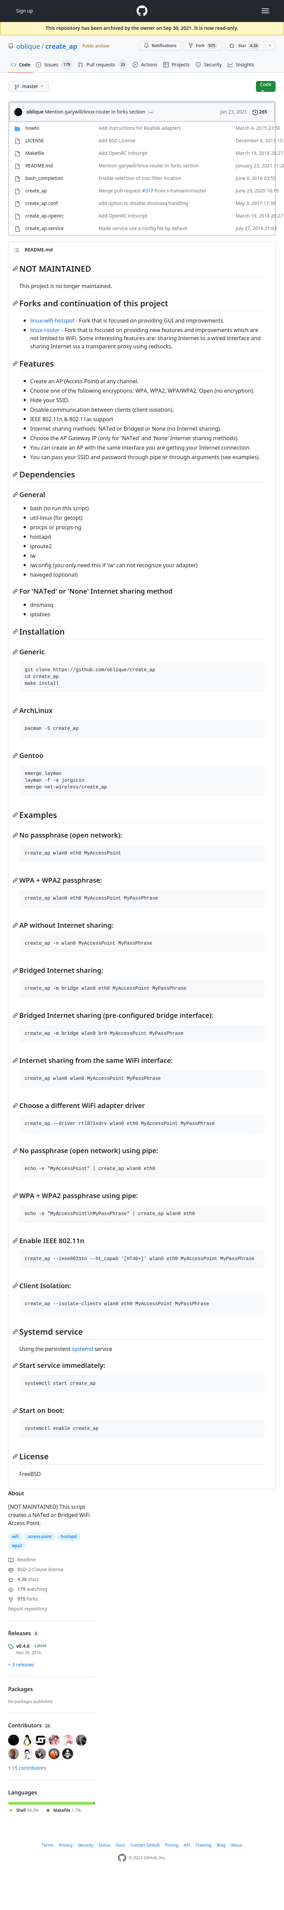The width and height of the screenshot is (284, 1910).
Task: Click the GitHub logo in header
Action: coord(142,11)
